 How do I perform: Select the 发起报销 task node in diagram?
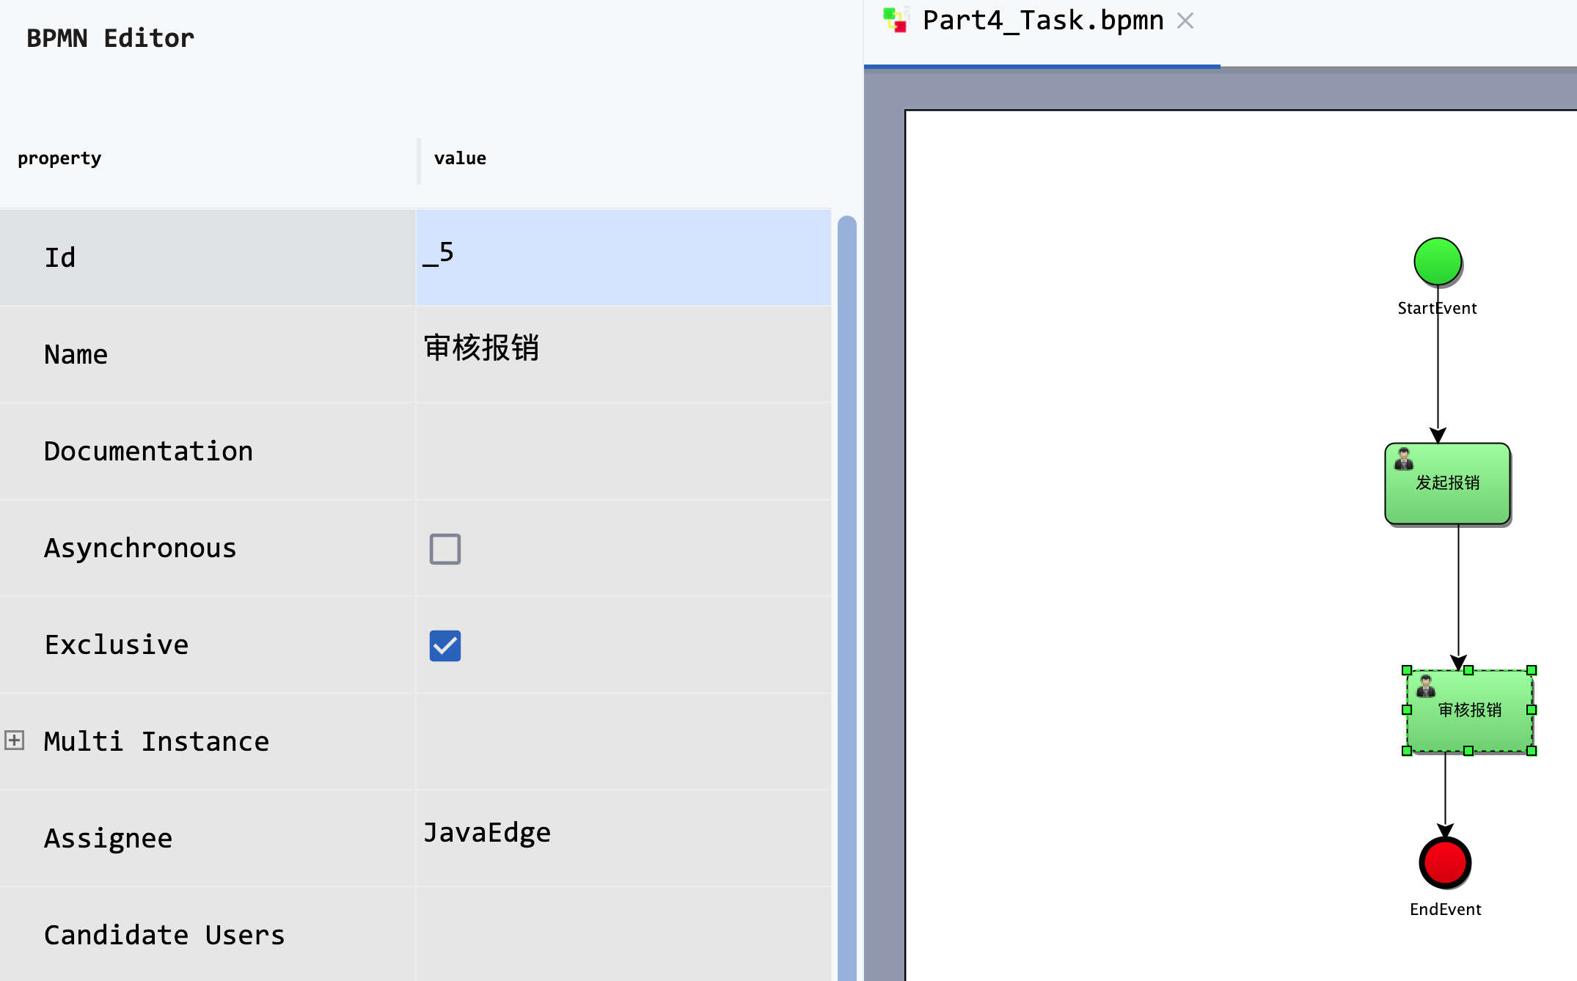[x=1446, y=484]
